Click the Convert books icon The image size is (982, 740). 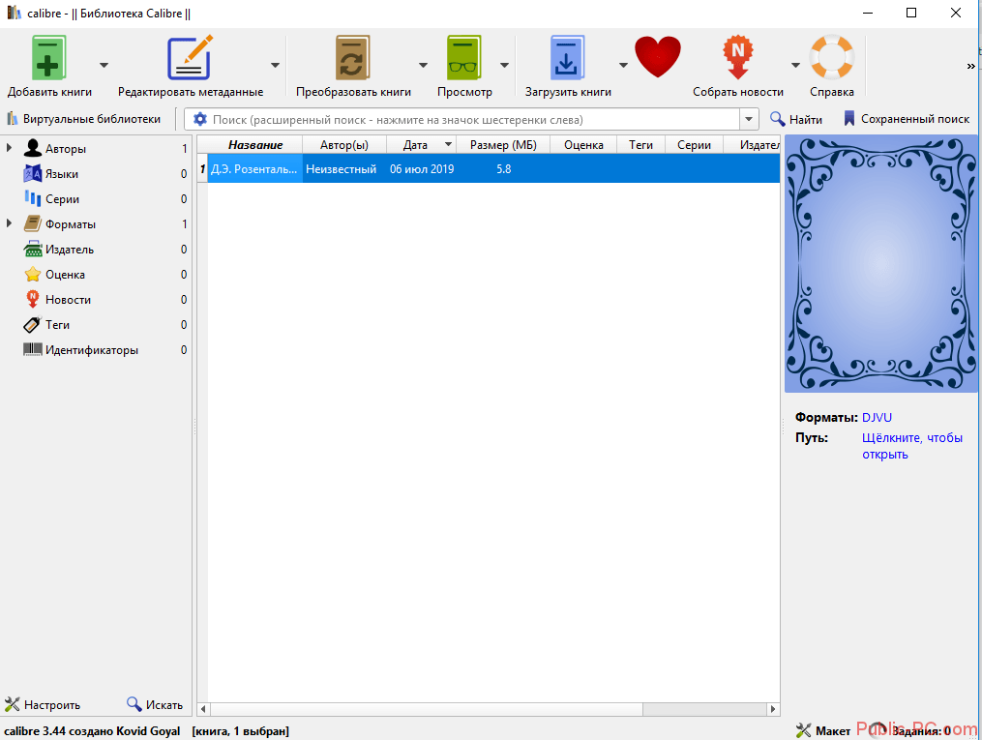(x=353, y=59)
